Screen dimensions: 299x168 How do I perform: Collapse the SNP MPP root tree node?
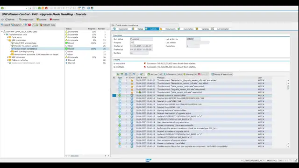2,32
